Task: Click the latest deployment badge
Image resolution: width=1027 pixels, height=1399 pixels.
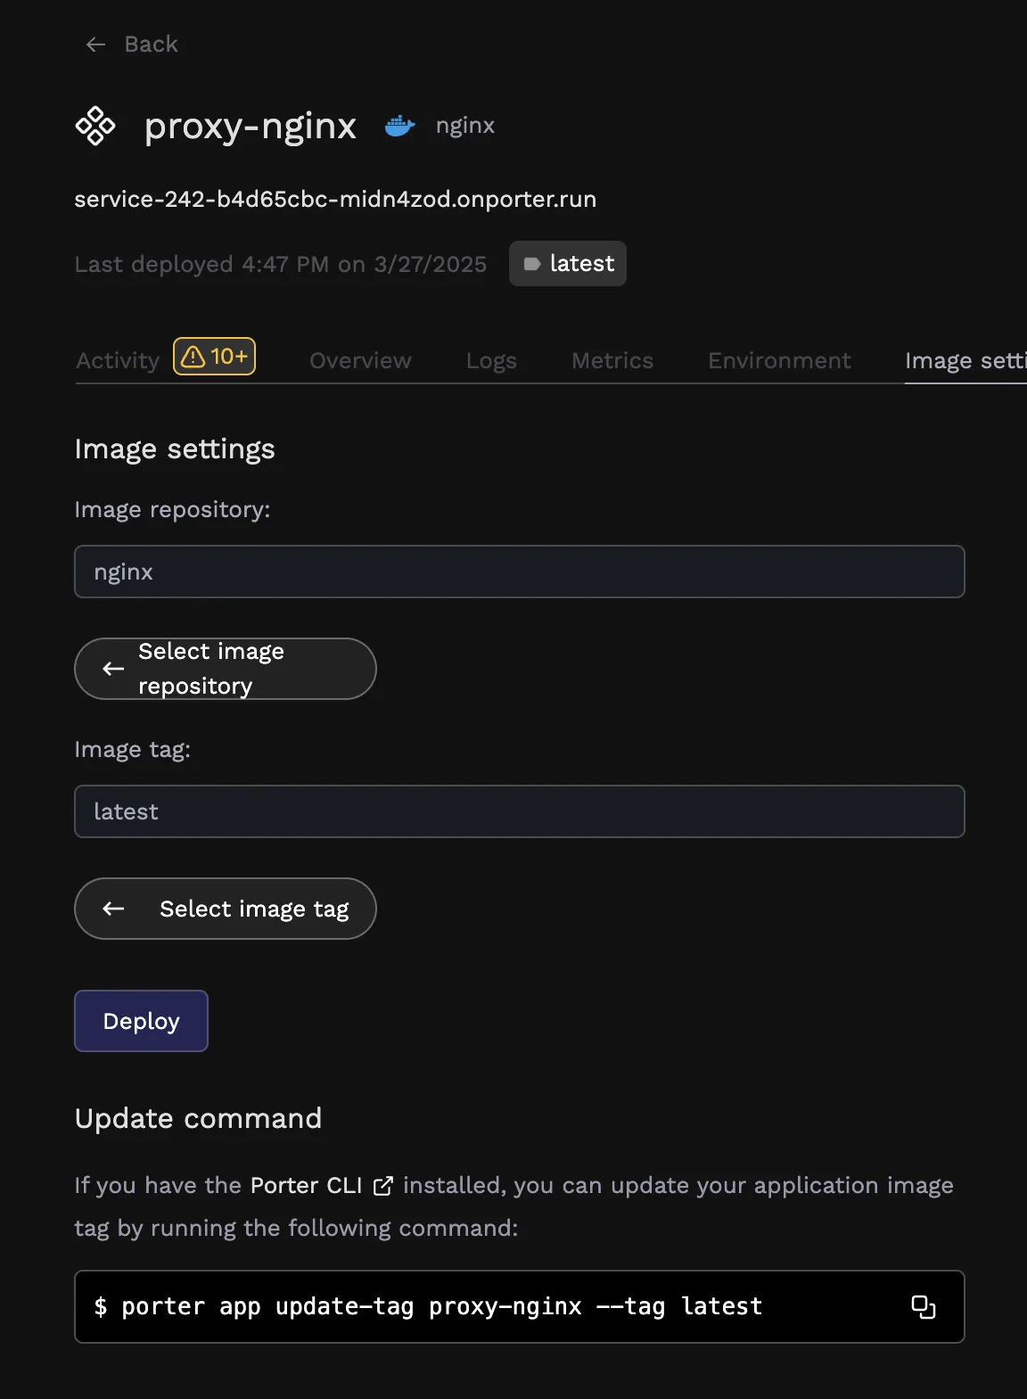Action: tap(567, 263)
